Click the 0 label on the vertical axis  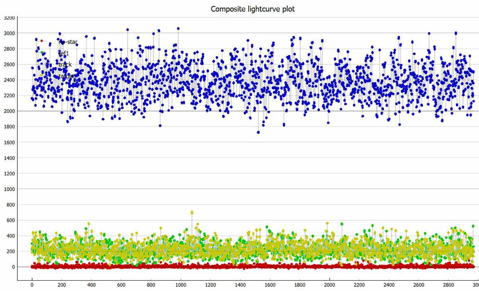click(x=13, y=267)
